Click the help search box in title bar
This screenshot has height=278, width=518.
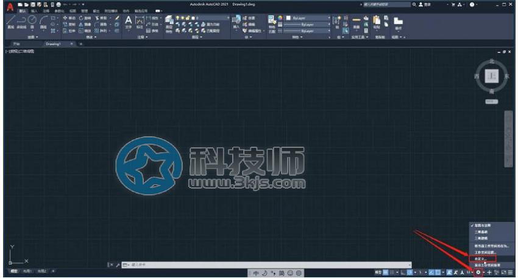click(x=386, y=5)
